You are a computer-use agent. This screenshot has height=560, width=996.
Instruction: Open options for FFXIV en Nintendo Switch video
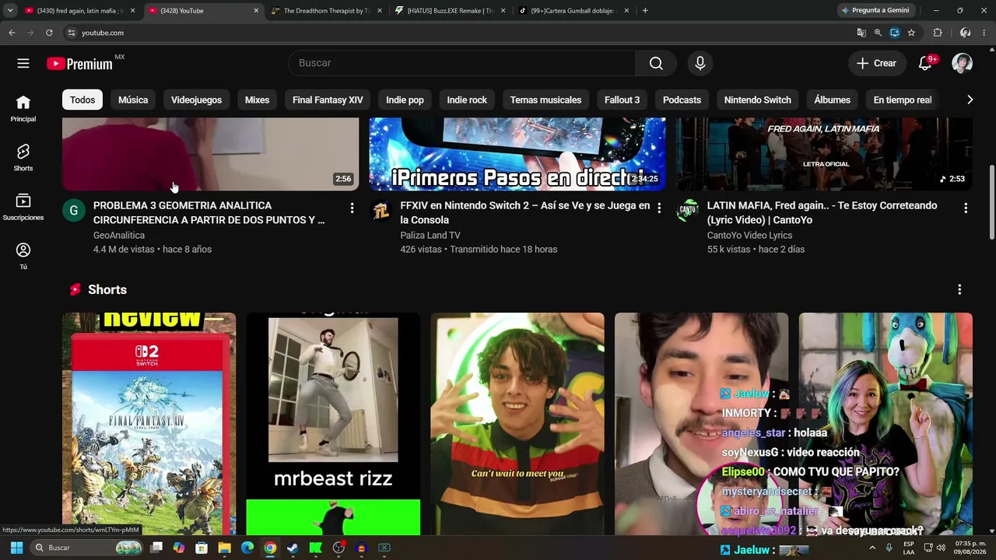pyautogui.click(x=659, y=208)
